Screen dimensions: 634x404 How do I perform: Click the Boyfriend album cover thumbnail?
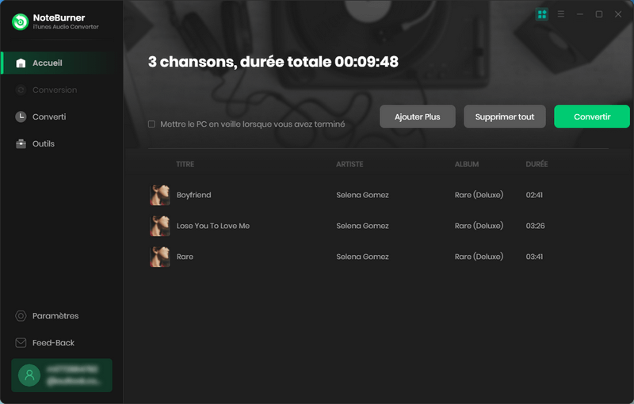click(160, 195)
